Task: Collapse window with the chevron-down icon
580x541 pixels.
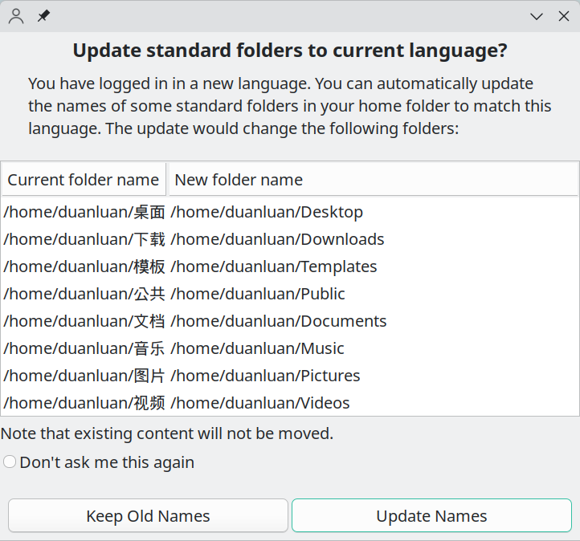Action: pos(537,16)
